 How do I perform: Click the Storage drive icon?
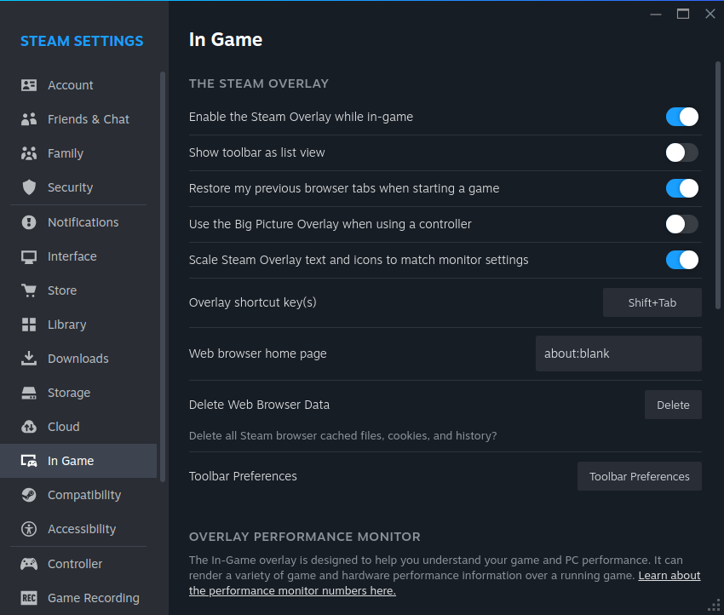point(29,393)
